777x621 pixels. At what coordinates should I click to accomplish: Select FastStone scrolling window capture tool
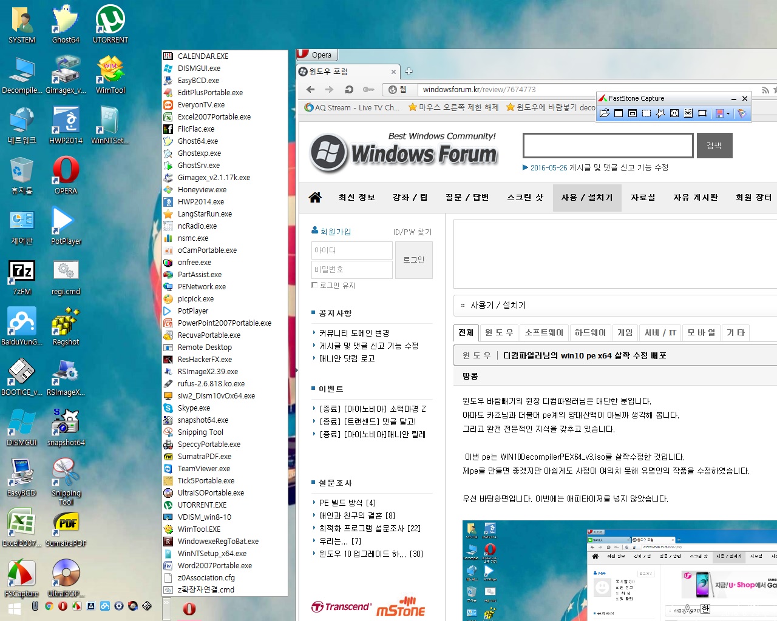(x=688, y=113)
